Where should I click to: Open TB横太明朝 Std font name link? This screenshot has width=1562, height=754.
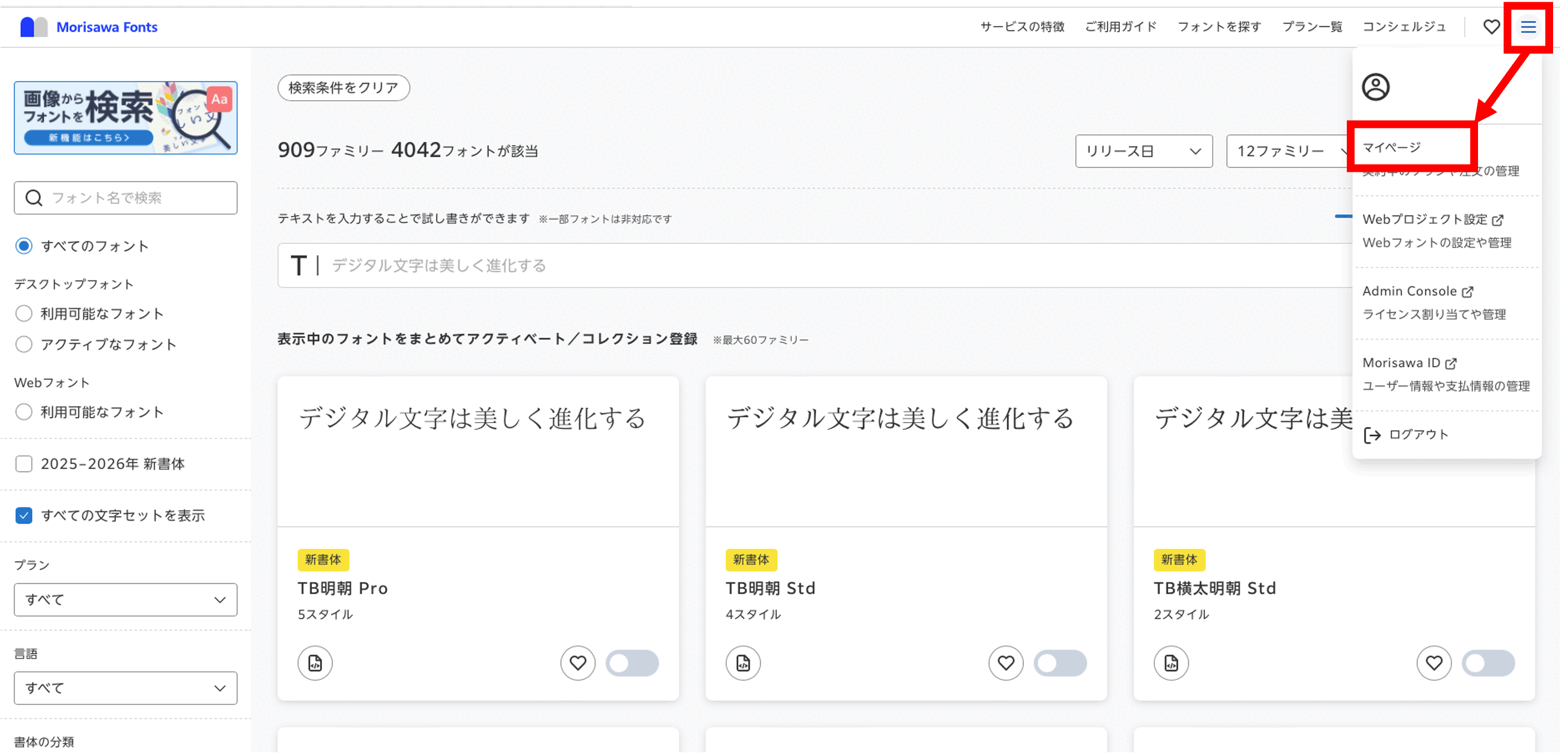tap(1214, 588)
